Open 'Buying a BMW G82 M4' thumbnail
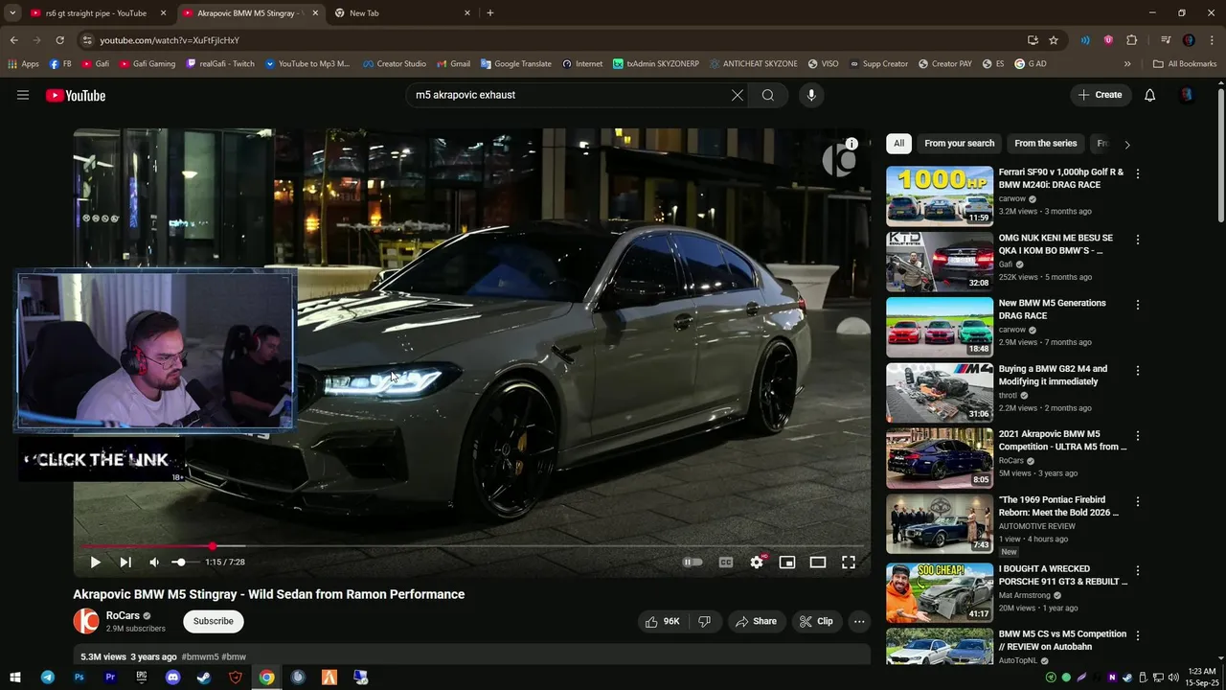The image size is (1226, 690). (x=940, y=392)
